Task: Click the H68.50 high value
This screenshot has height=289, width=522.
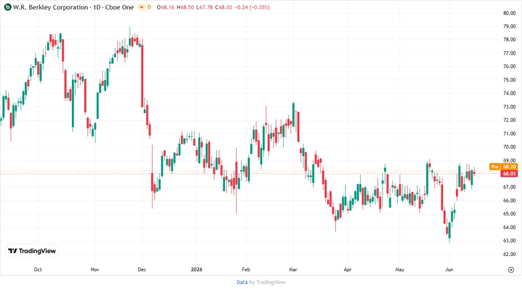Action: pyautogui.click(x=185, y=7)
